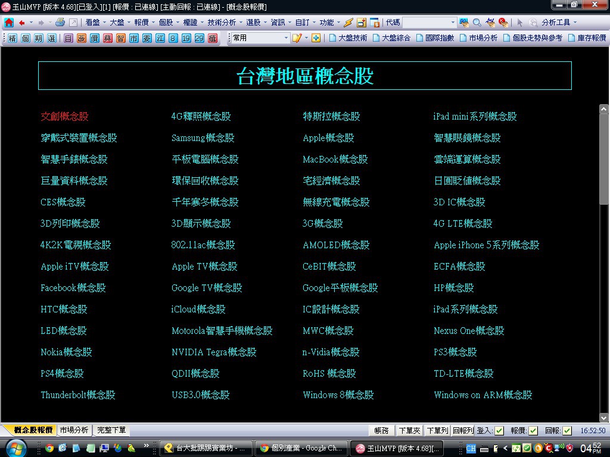
Task: Toggle the 報價 status checkbox
Action: coord(533,431)
